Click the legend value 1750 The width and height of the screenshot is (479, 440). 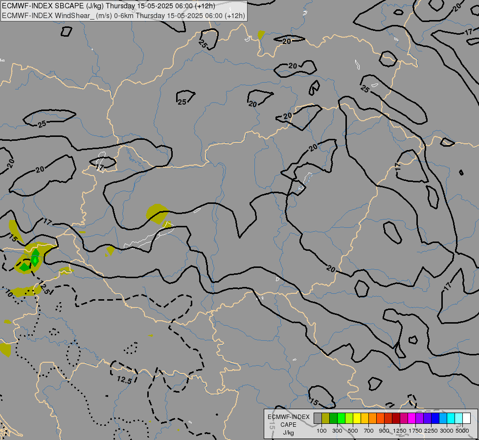click(x=415, y=431)
